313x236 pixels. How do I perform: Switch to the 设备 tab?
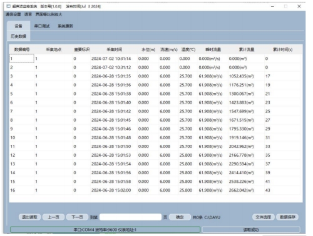(x=18, y=26)
